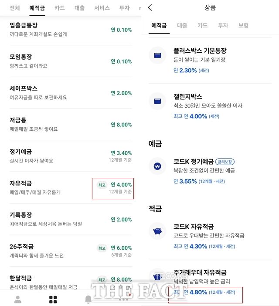Tap the 코드K 정기예금 won icon
279x306 pixels.
(x=157, y=166)
